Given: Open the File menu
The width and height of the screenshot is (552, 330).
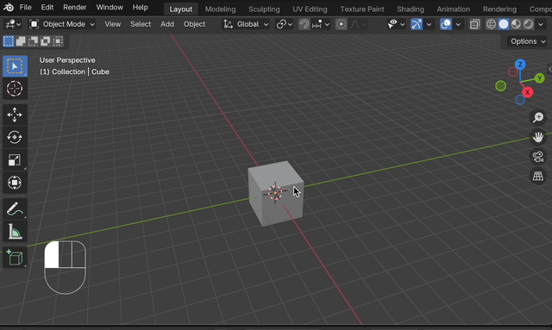Looking at the screenshot, I should 25,8.
